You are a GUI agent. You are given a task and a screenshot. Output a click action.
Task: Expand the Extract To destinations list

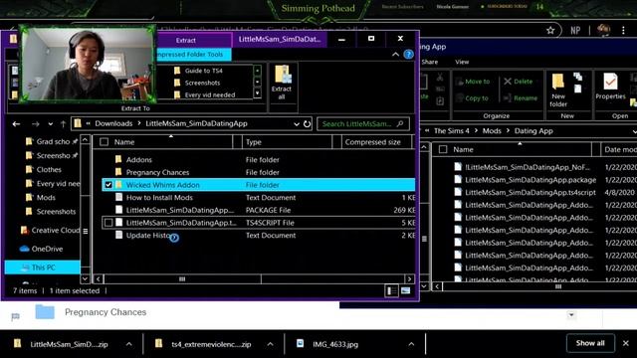point(258,93)
